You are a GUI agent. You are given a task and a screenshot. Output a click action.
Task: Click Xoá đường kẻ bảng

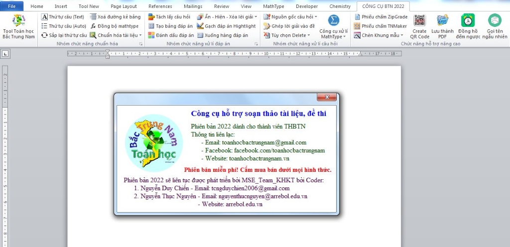[x=116, y=16]
